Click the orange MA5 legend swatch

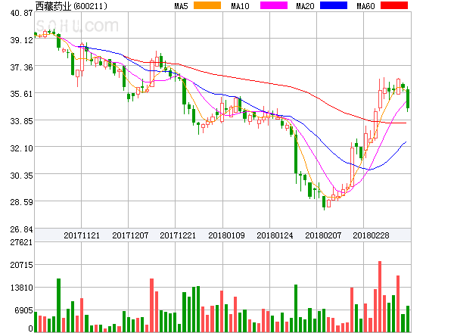207,5
